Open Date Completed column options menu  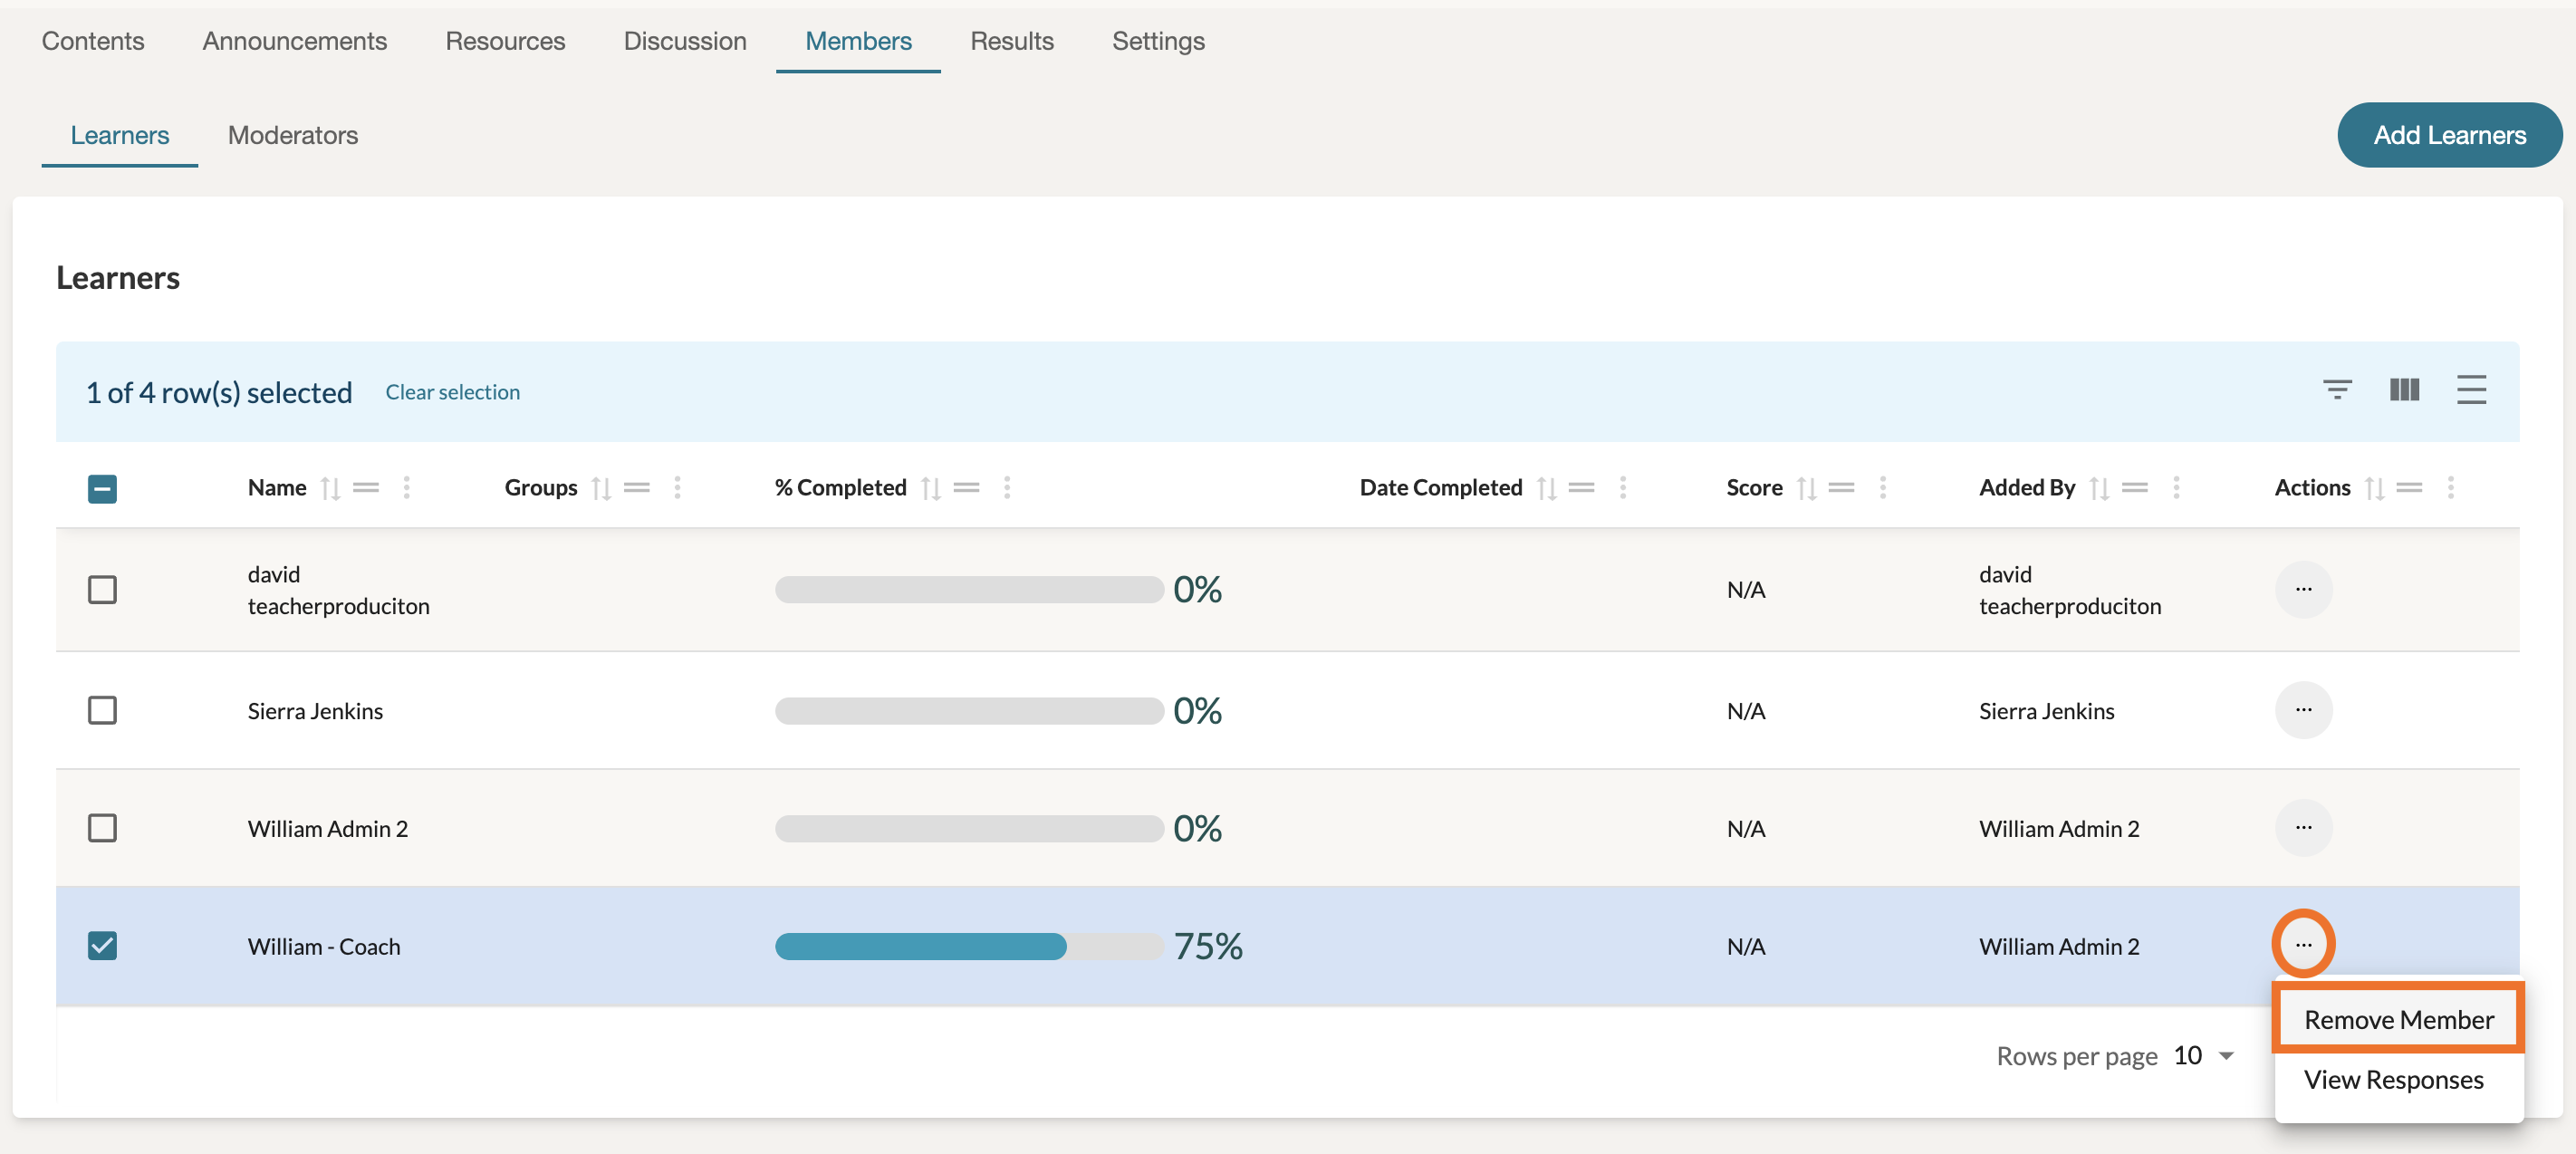click(x=1622, y=488)
